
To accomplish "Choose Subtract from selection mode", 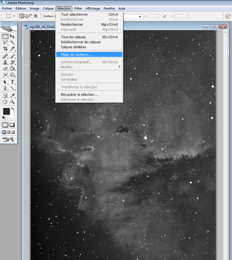I will (x=31, y=16).
